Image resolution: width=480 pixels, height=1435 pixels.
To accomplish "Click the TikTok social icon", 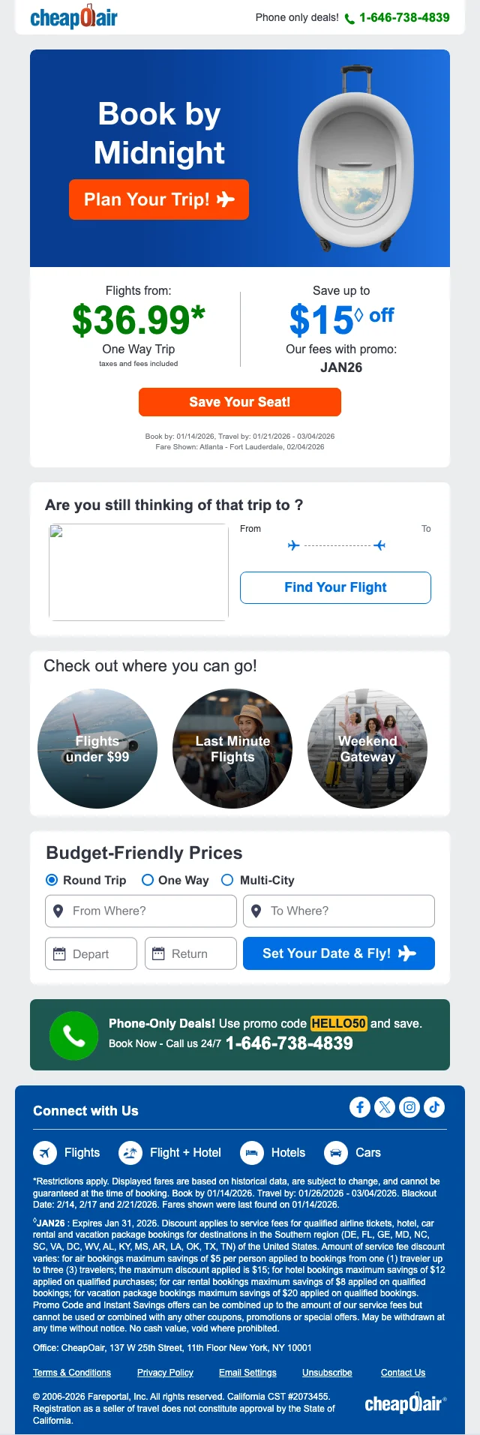I will pyautogui.click(x=434, y=1107).
